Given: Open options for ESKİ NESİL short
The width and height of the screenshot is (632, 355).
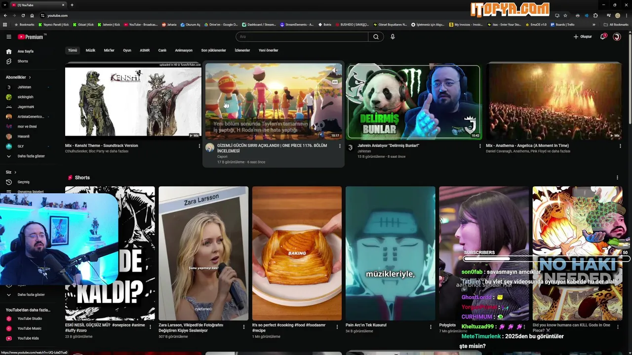Looking at the screenshot, I should point(151,327).
